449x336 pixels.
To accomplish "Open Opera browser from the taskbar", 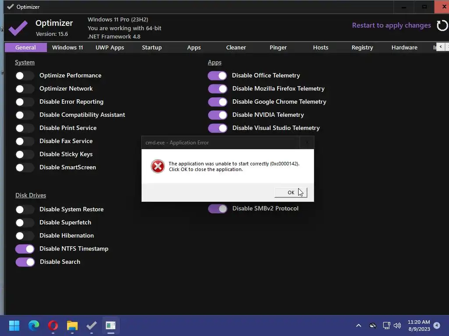I will (x=53, y=325).
